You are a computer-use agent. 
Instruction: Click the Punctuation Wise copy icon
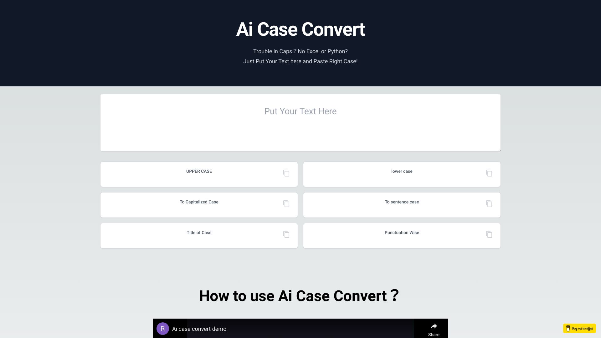[489, 234]
